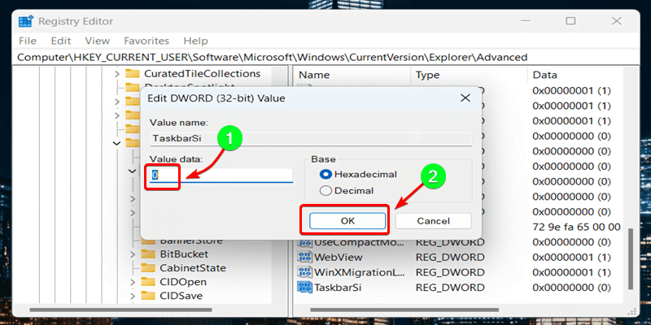
Task: Click the DWORD icon beside WebView
Action: tap(304, 257)
